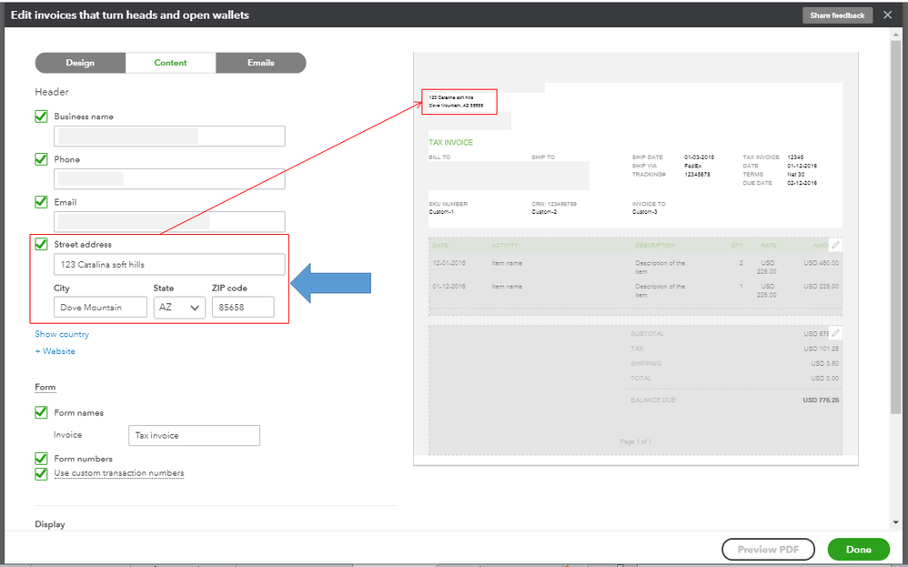Click the + Website link
Image resolution: width=908 pixels, height=567 pixels.
(55, 351)
